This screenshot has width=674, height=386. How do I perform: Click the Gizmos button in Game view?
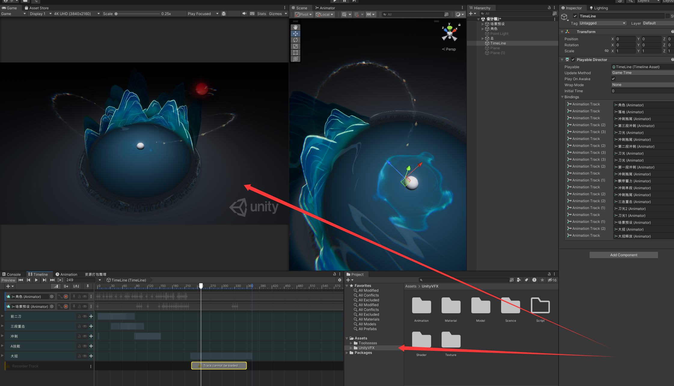(275, 14)
